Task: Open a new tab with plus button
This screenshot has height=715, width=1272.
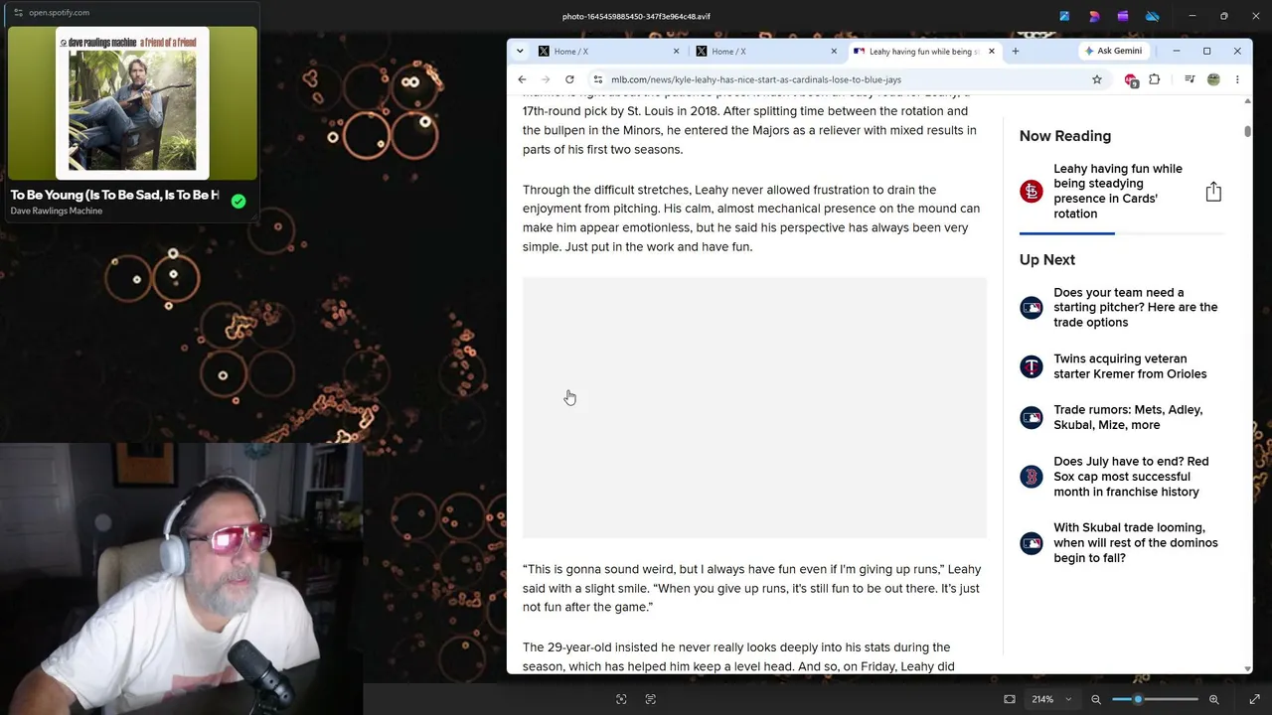Action: pyautogui.click(x=1015, y=51)
